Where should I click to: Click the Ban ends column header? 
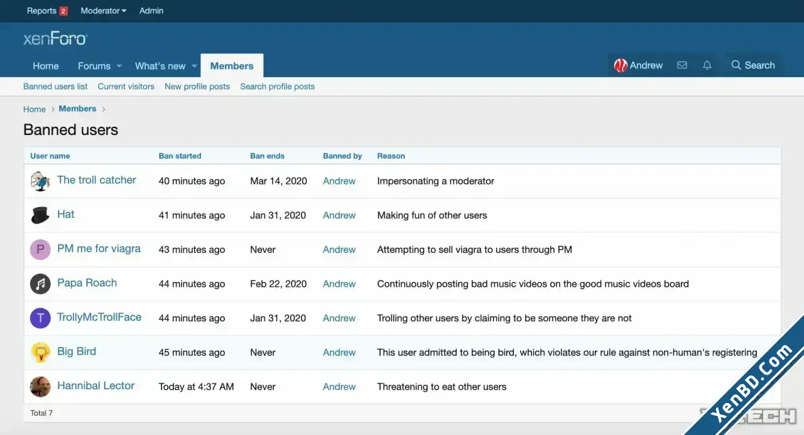click(267, 156)
